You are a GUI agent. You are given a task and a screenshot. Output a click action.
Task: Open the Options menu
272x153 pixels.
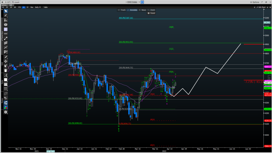[x=255, y=2]
